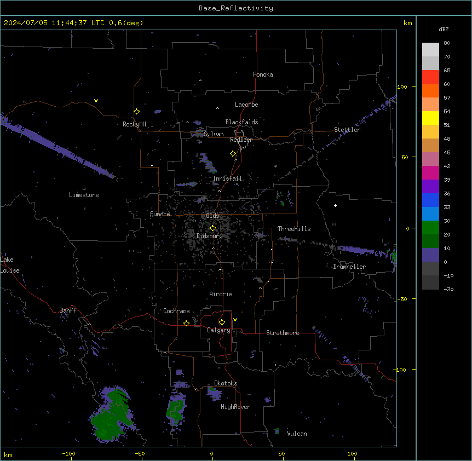Select the Stettler label

coord(347,130)
